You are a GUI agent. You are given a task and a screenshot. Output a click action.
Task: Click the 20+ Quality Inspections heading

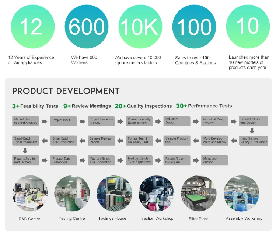pos(143,106)
